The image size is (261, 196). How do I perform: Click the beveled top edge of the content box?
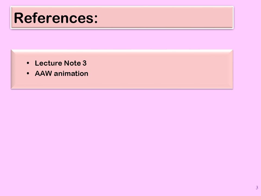click(122, 51)
